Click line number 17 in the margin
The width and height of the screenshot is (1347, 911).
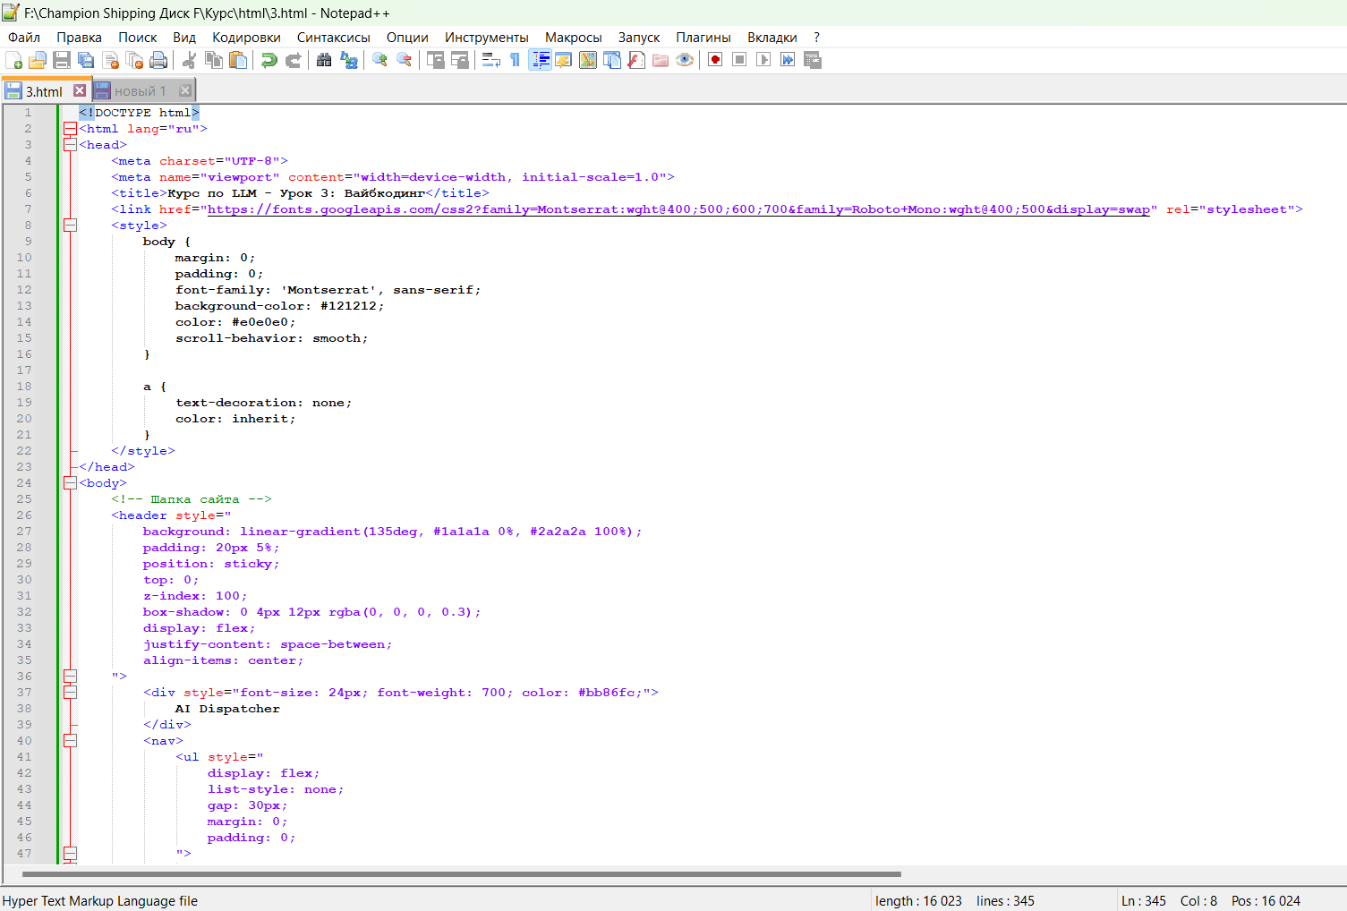coord(24,370)
